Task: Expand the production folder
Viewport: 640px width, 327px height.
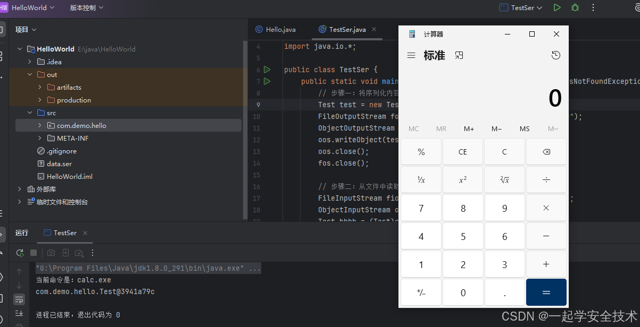Action: pyautogui.click(x=40, y=100)
